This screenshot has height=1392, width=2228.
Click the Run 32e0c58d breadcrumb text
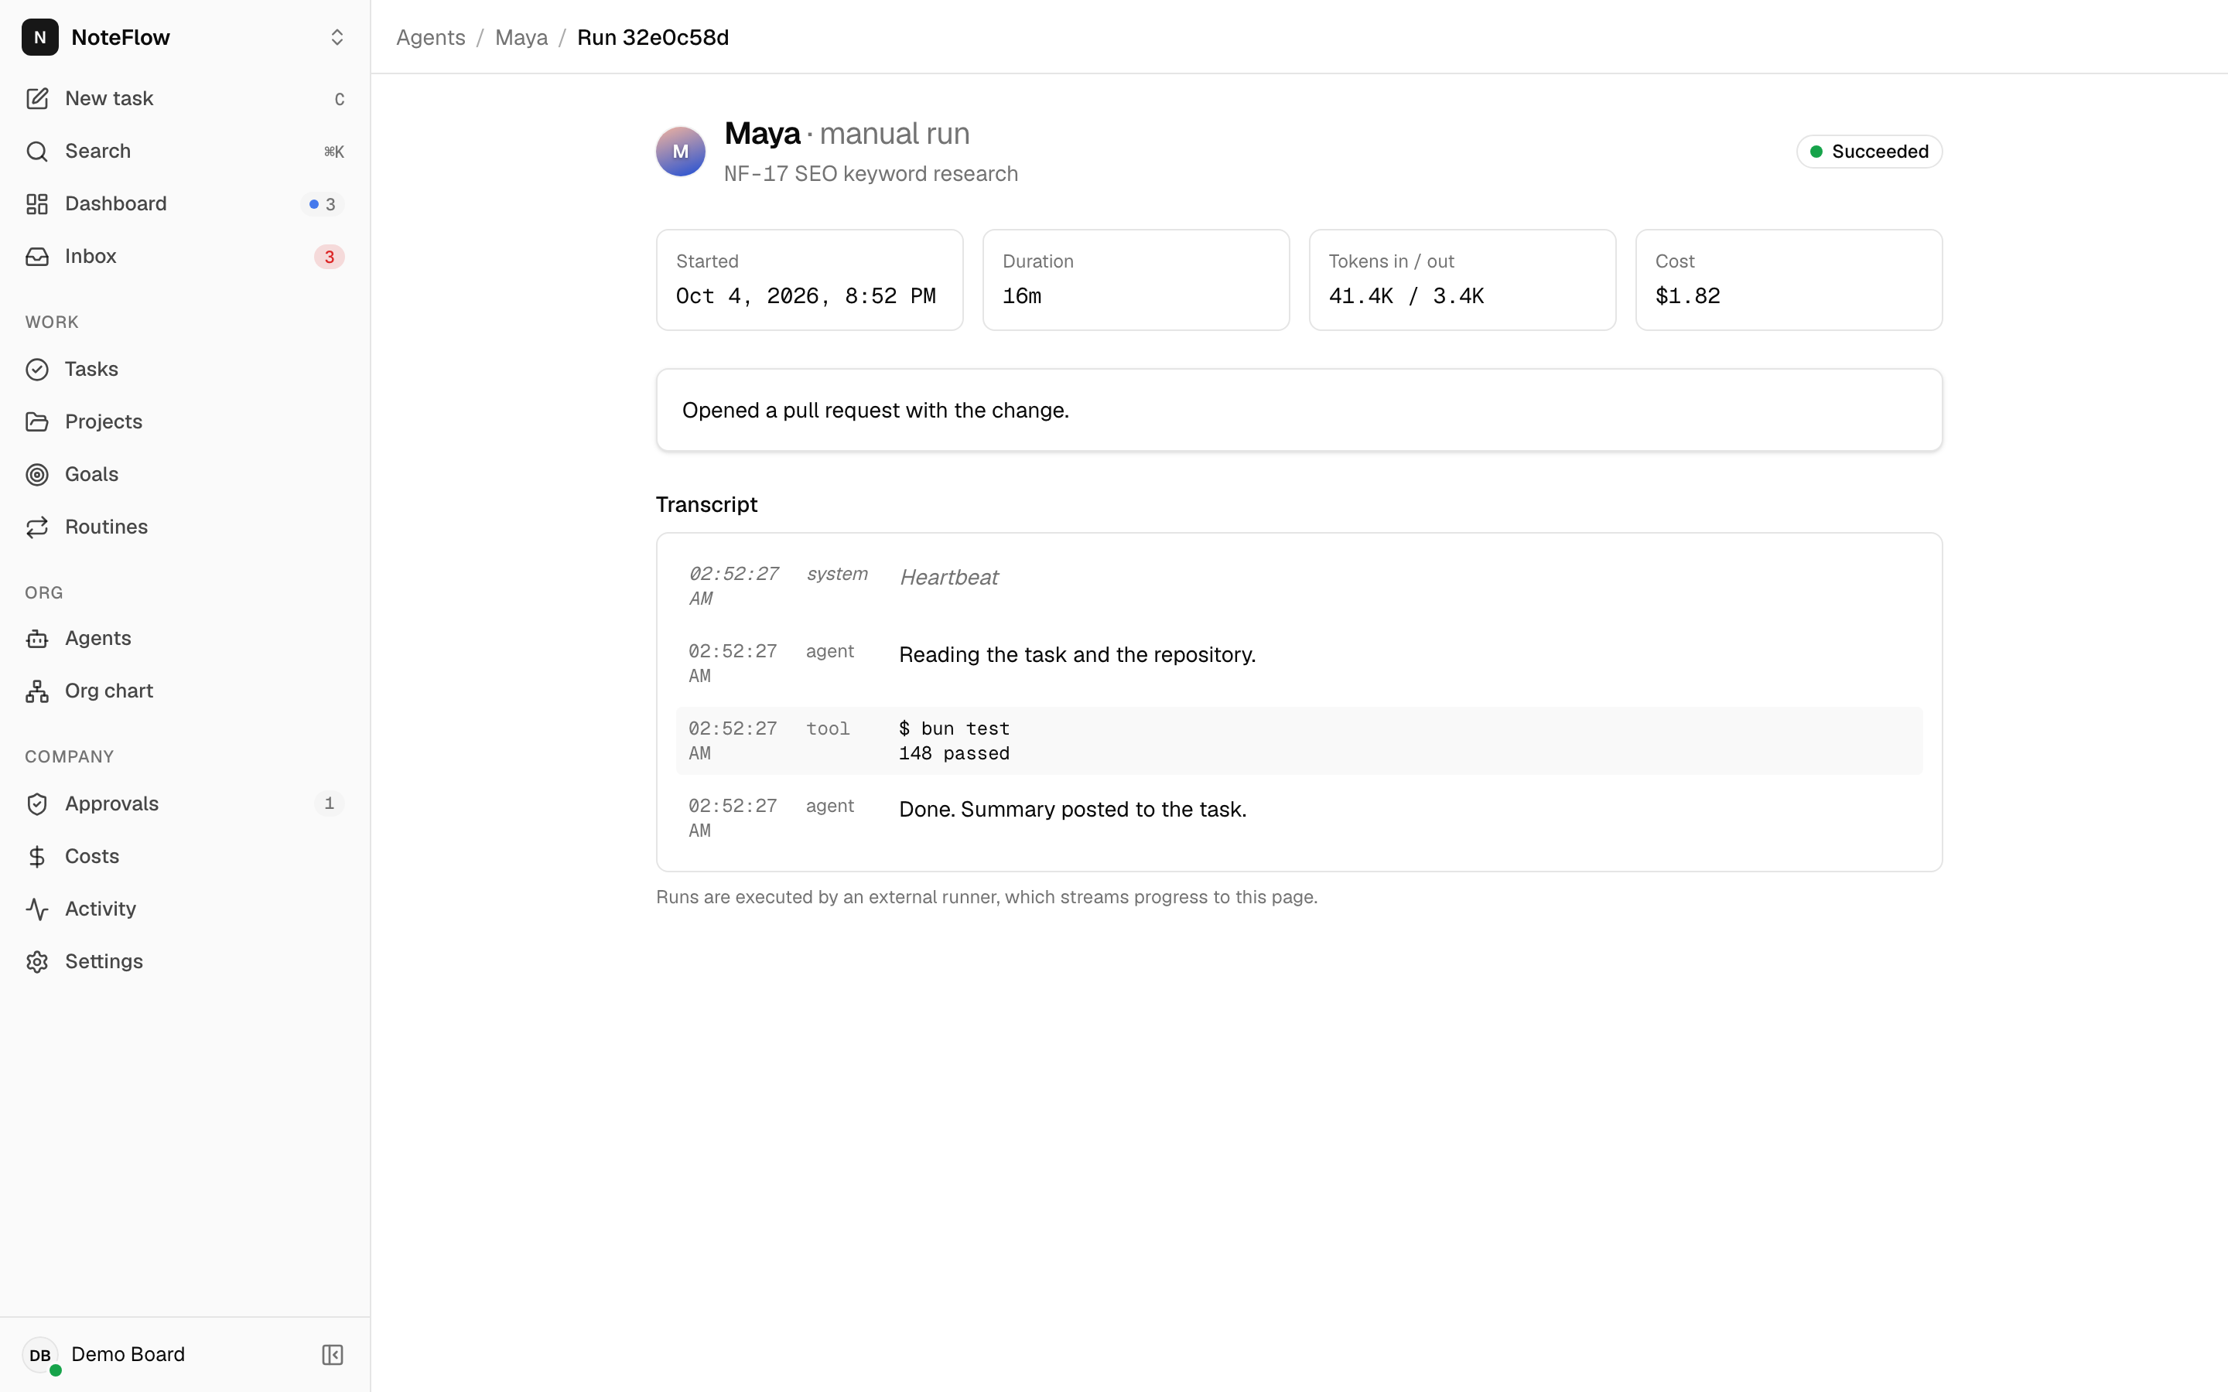point(653,37)
